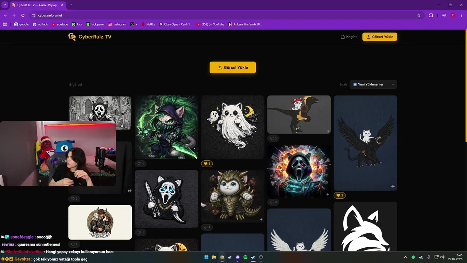Click the Chrome icon in taskbar
The width and height of the screenshot is (467, 263).
tap(222, 257)
